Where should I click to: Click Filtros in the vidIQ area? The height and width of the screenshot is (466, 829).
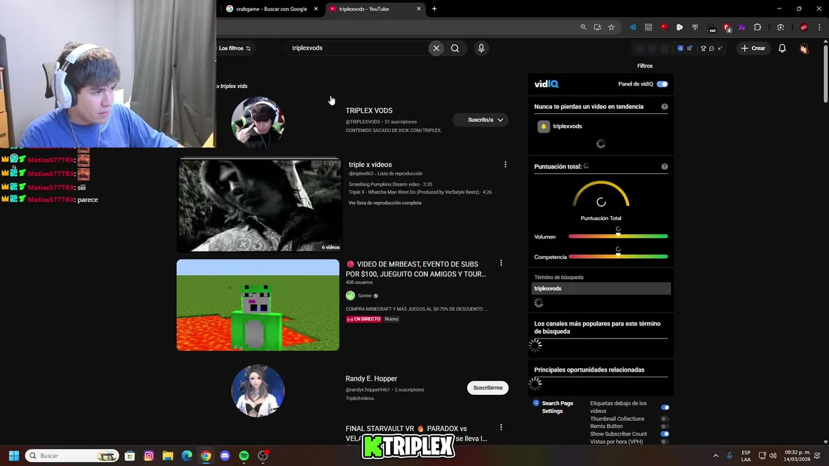[x=644, y=65]
